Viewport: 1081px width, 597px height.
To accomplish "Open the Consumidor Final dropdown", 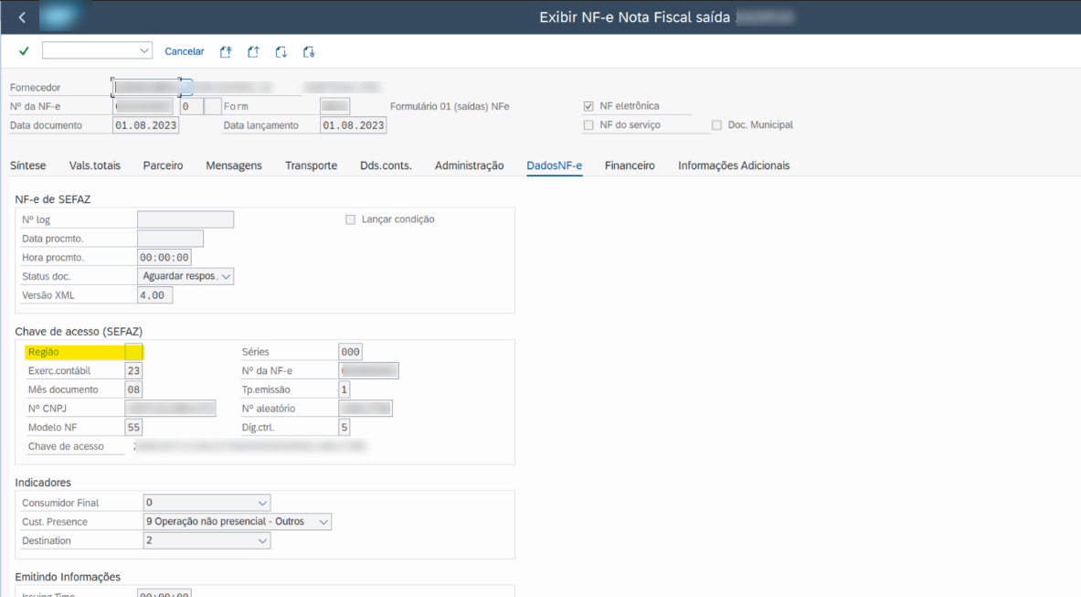I will [262, 503].
